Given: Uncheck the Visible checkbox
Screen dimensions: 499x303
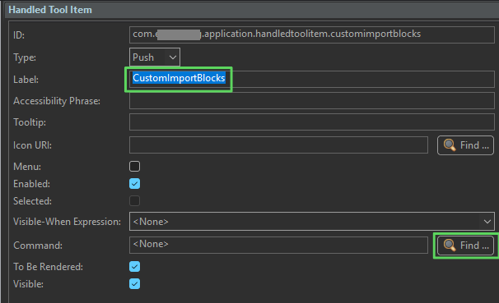Looking at the screenshot, I should pyautogui.click(x=134, y=283).
